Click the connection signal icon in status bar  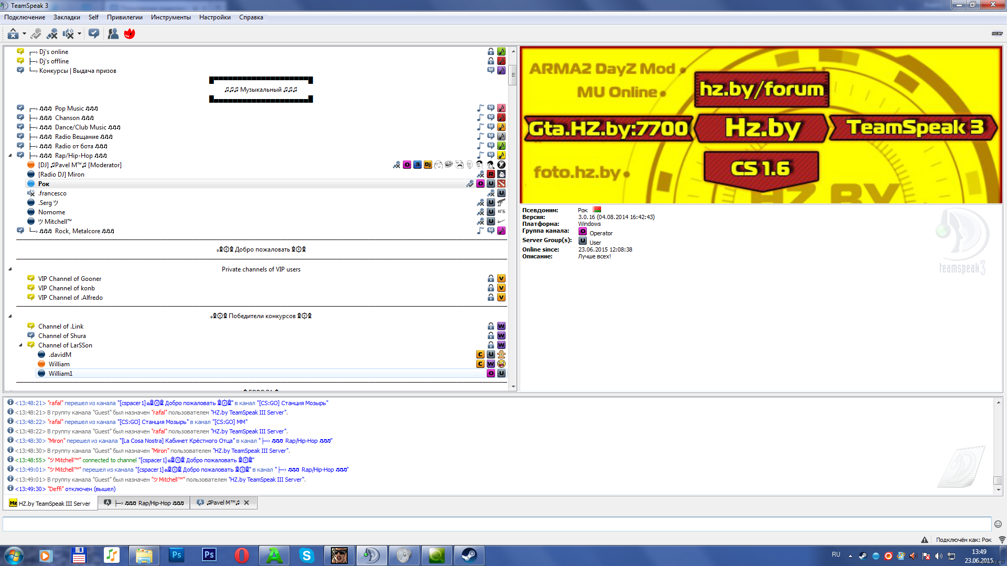coord(1002,540)
